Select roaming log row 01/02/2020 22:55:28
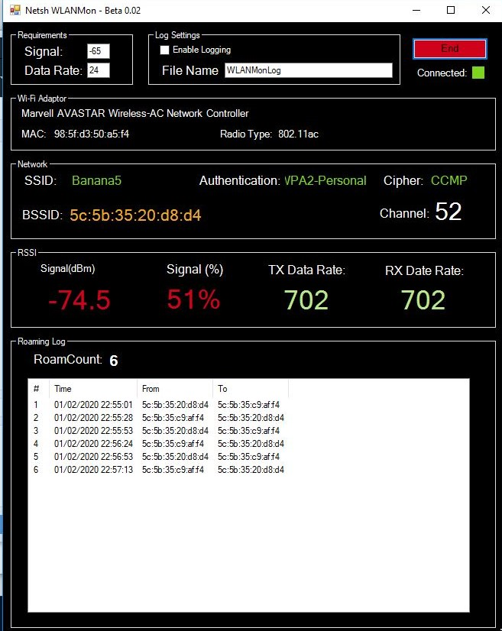Screen dimensions: 502x631 click(x=159, y=418)
